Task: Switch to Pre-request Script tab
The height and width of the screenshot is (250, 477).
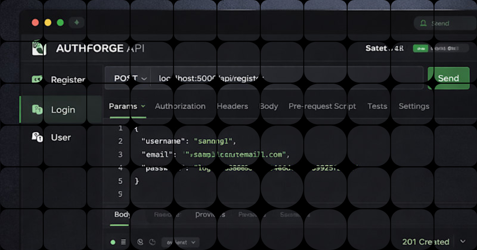Action: click(x=322, y=106)
